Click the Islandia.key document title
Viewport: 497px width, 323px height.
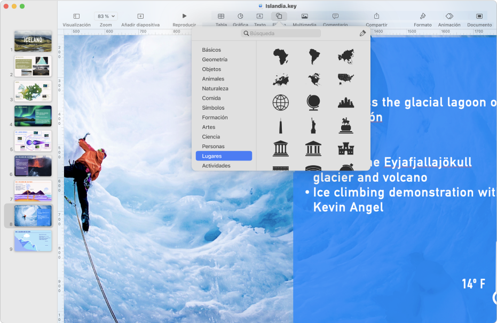(281, 6)
